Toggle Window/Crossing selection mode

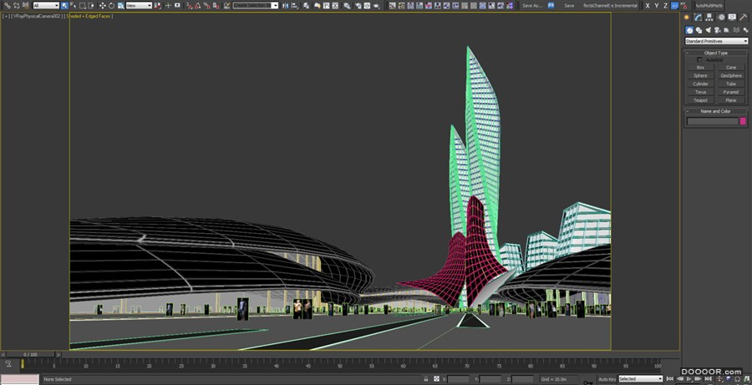coord(91,6)
